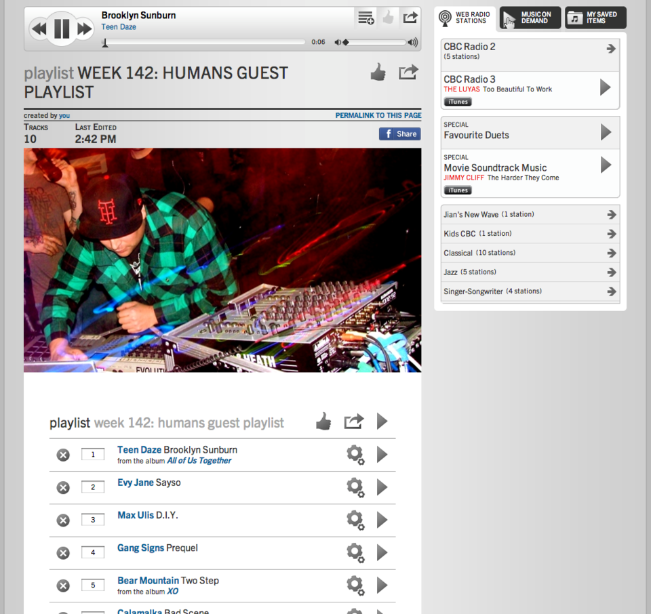This screenshot has height=614, width=651.
Task: Play the Gang Signs Prequel track row
Action: (x=382, y=552)
